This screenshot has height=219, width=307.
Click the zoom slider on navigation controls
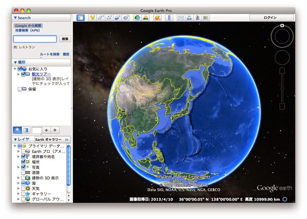point(282,89)
